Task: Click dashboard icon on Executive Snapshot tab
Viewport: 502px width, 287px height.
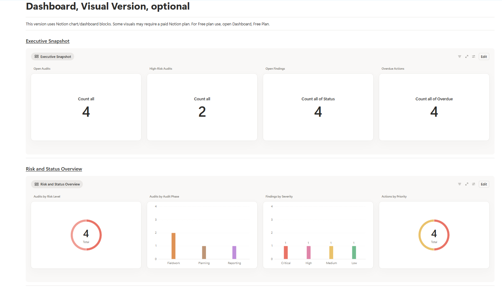Action: pos(37,57)
